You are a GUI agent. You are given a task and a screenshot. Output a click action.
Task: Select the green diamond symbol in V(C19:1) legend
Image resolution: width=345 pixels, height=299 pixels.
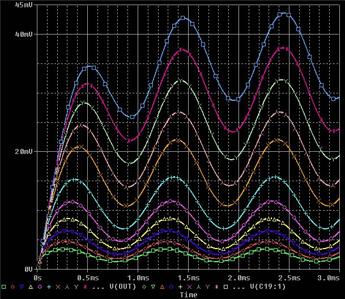pyautogui.click(x=144, y=287)
